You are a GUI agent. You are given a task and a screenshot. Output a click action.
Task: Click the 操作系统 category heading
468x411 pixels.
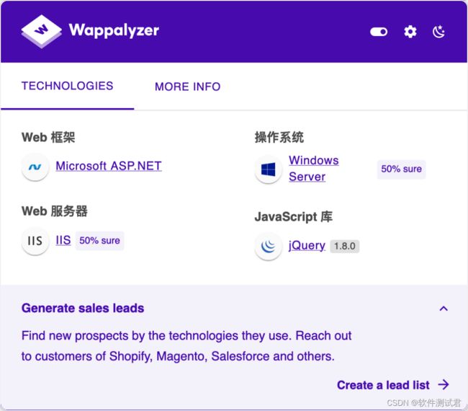click(x=279, y=138)
